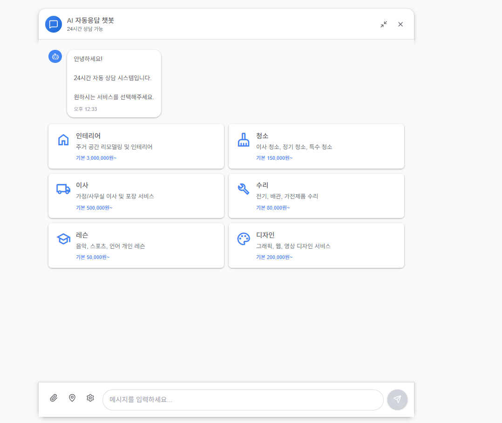Image resolution: width=502 pixels, height=423 pixels.
Task: Select the 인테리어 service title
Action: coord(88,136)
